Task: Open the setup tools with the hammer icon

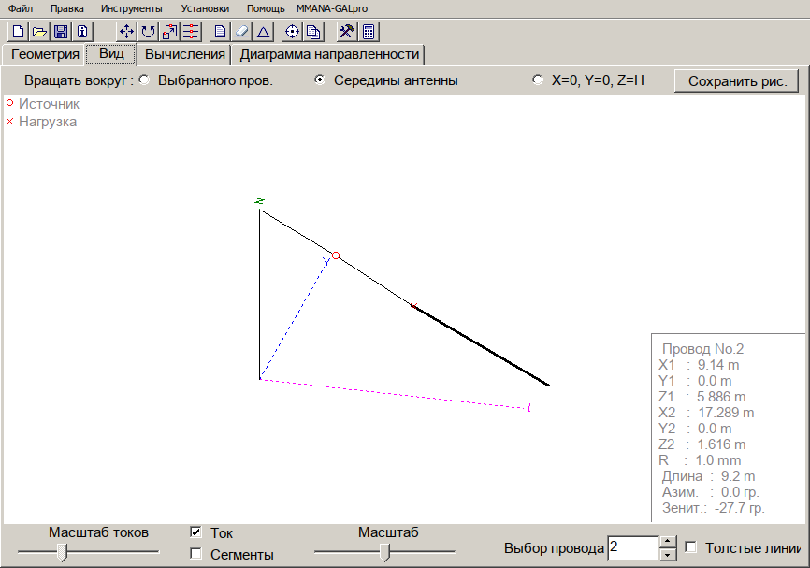Action: coord(344,31)
